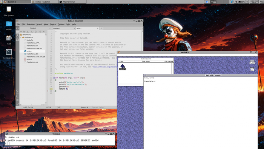Switch to Basilisk II in the taskbar

[x=17, y=2]
